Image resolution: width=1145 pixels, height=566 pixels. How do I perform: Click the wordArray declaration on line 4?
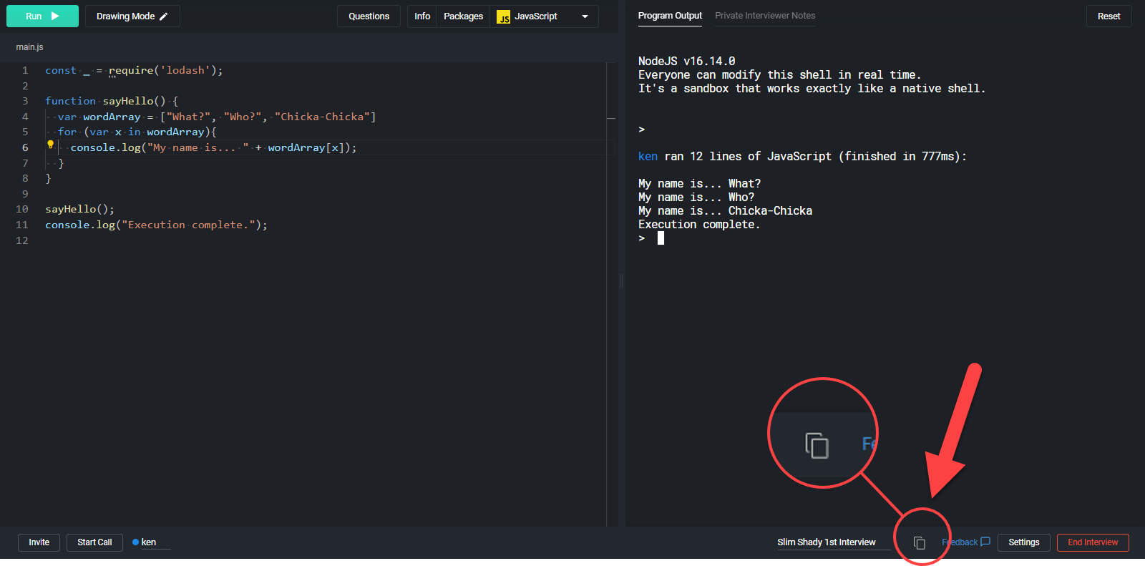(x=217, y=117)
